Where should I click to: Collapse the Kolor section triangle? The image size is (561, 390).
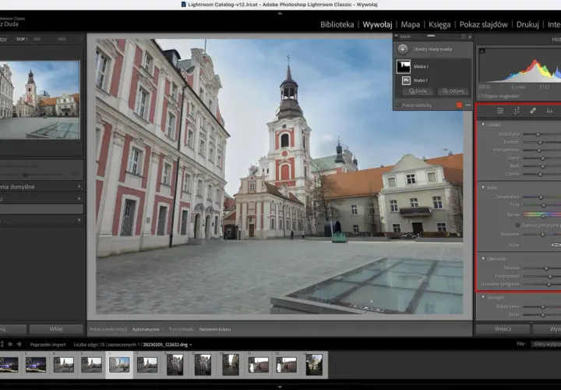tap(483, 187)
